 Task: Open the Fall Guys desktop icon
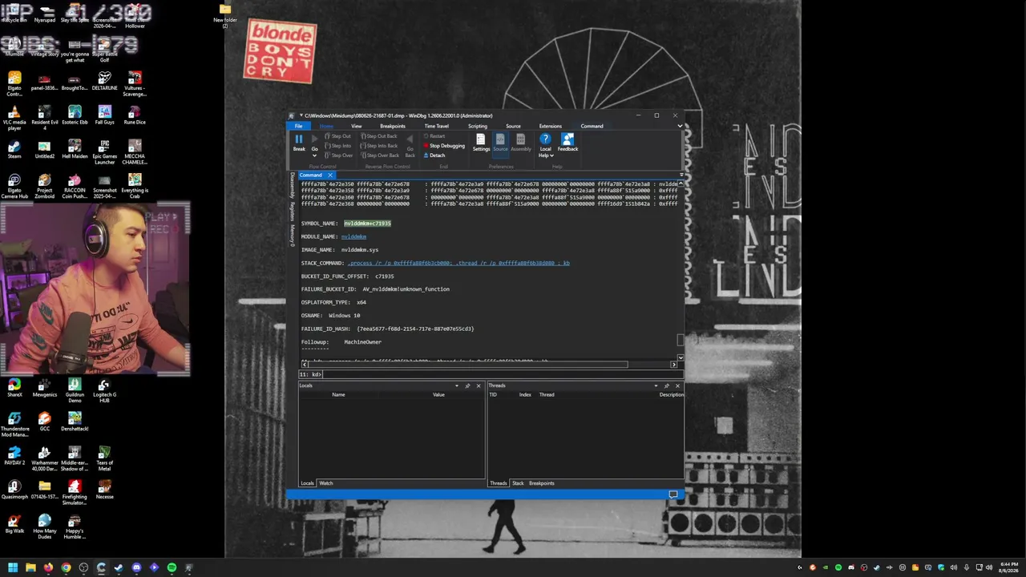coord(104,115)
